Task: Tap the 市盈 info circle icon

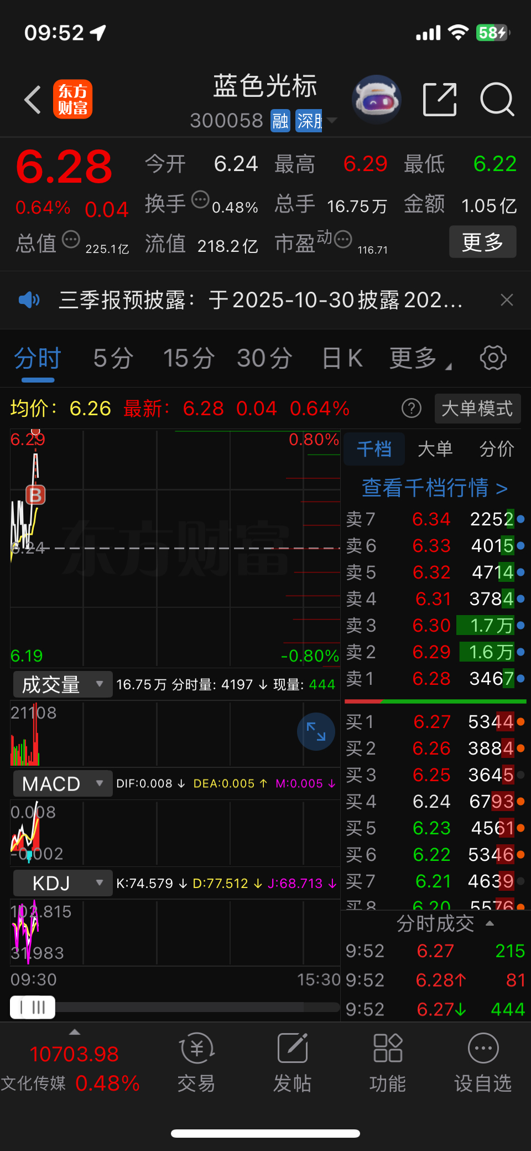Action: tap(343, 240)
